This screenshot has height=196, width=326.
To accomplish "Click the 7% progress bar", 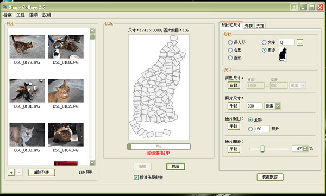I will click(159, 147).
